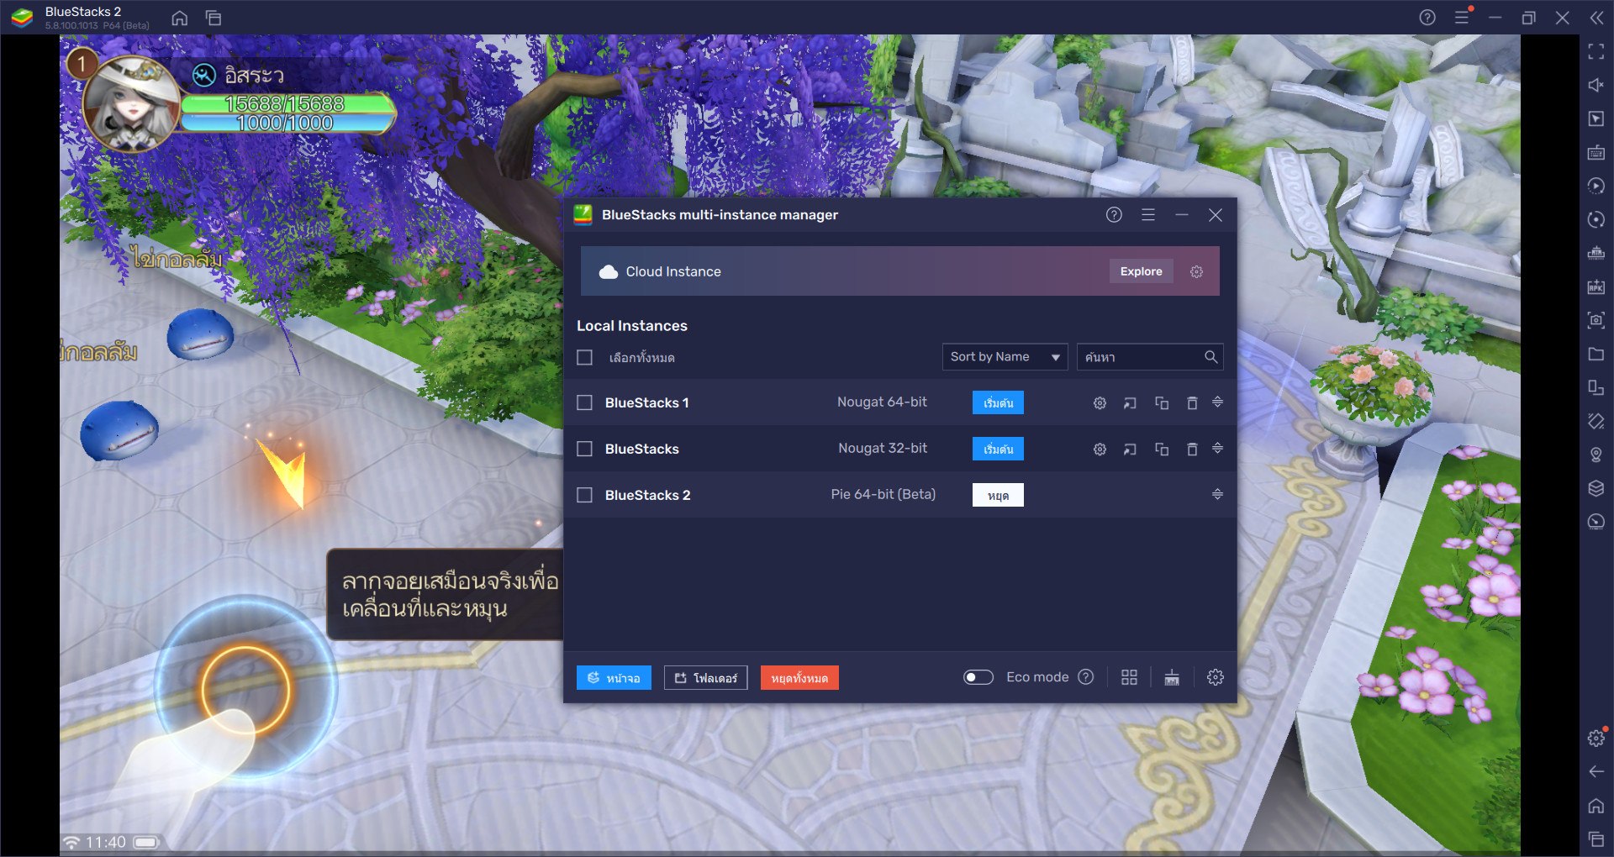Open eco/performance gauge icon in sidebar
This screenshot has height=857, width=1614.
point(1596,522)
